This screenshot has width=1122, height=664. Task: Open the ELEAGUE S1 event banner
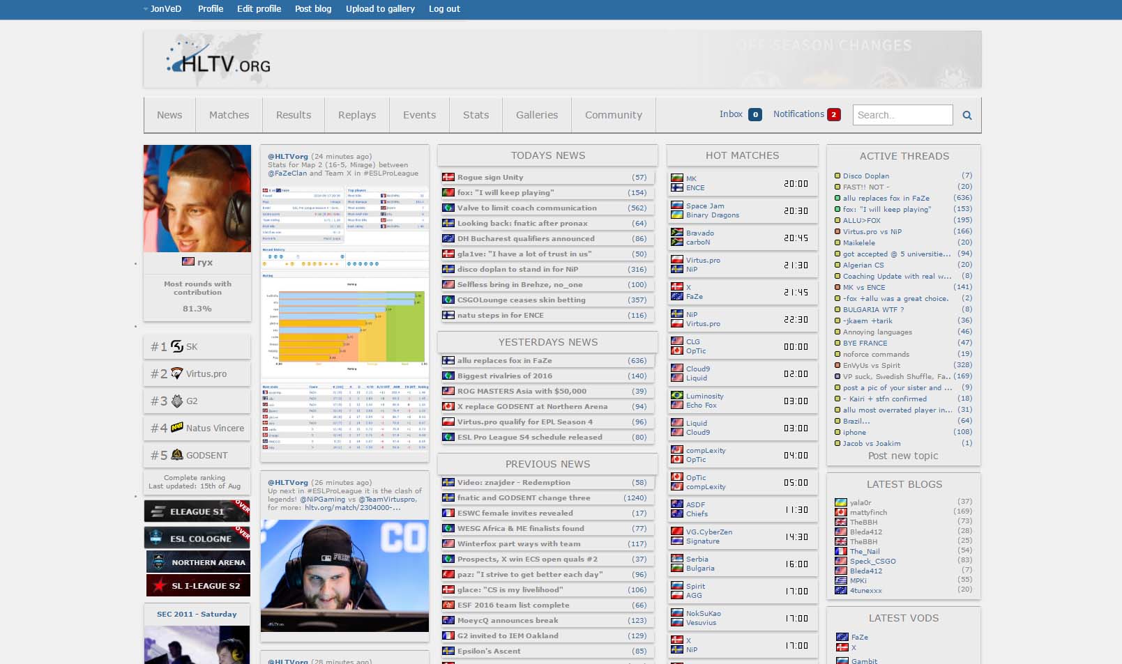[x=197, y=511]
